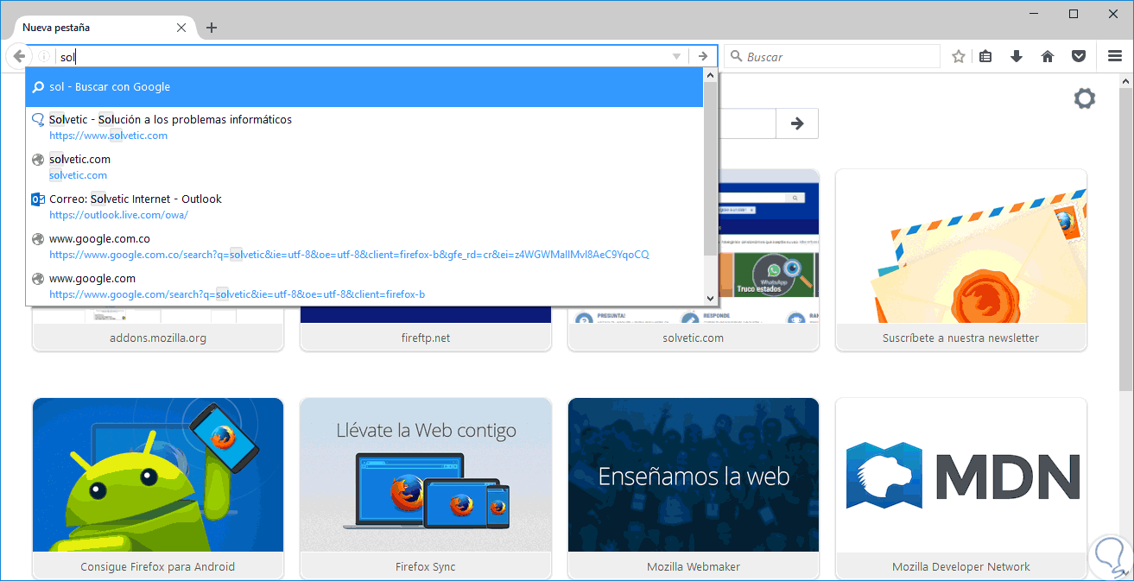The image size is (1134, 581).
Task: Open the site information icon in URL bar
Action: click(x=43, y=56)
